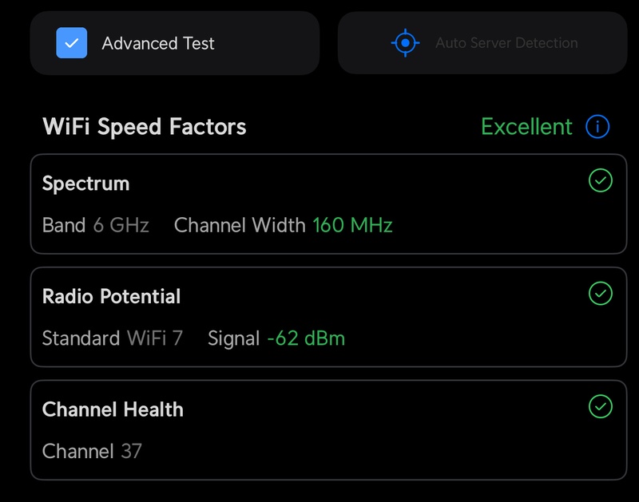639x502 pixels.
Task: Click the Signal label text
Action: 233,339
